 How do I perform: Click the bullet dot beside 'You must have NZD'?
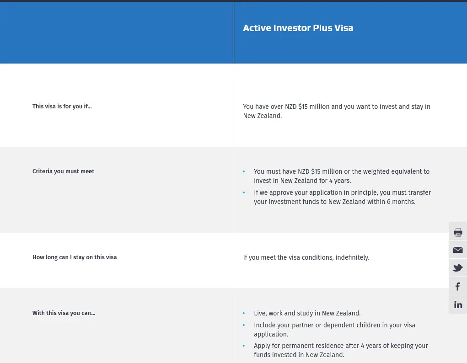pos(244,171)
